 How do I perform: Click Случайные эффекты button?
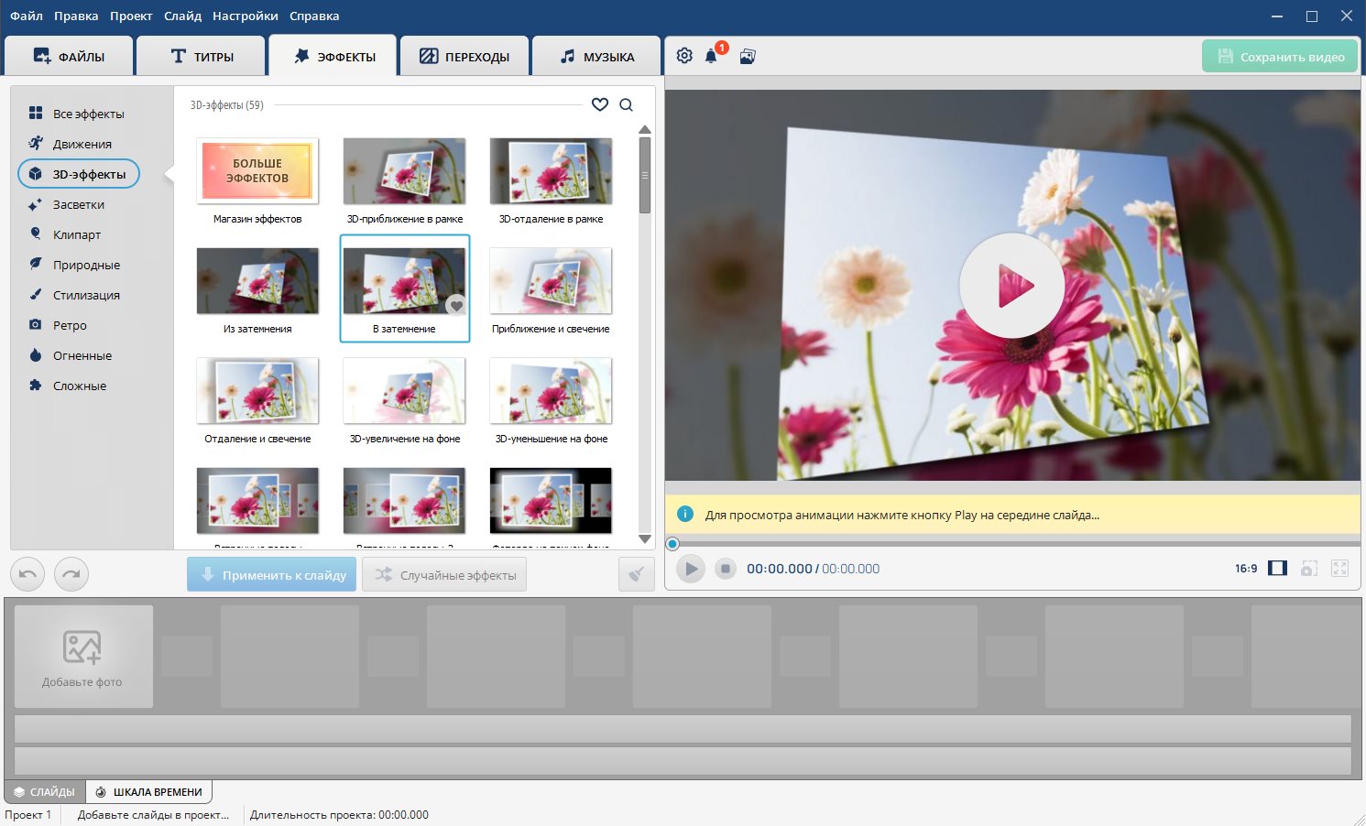(x=444, y=575)
